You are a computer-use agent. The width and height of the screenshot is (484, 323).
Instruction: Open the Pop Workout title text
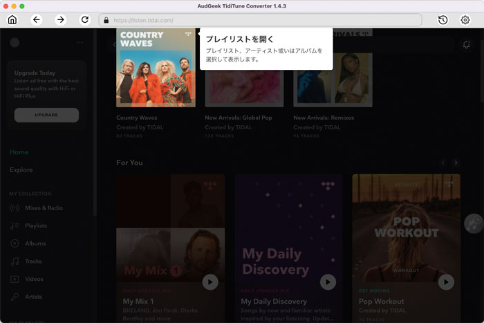(x=381, y=302)
